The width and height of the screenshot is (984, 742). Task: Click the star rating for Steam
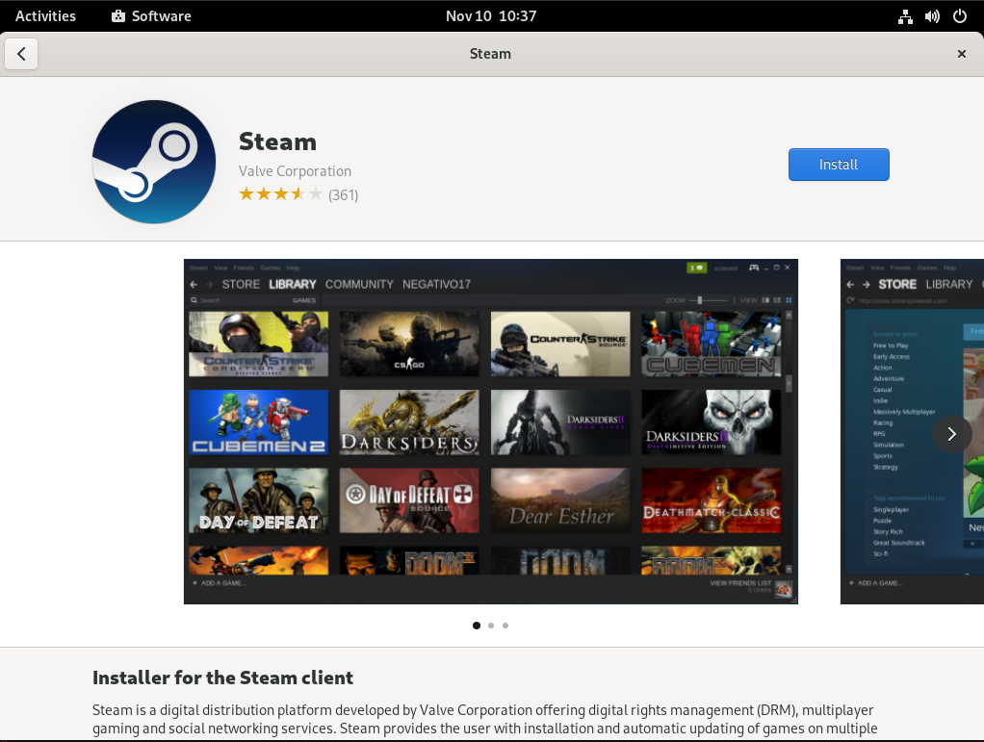coord(280,194)
